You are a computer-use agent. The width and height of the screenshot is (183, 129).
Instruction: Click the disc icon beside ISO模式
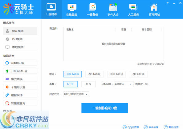[x=7, y=39]
